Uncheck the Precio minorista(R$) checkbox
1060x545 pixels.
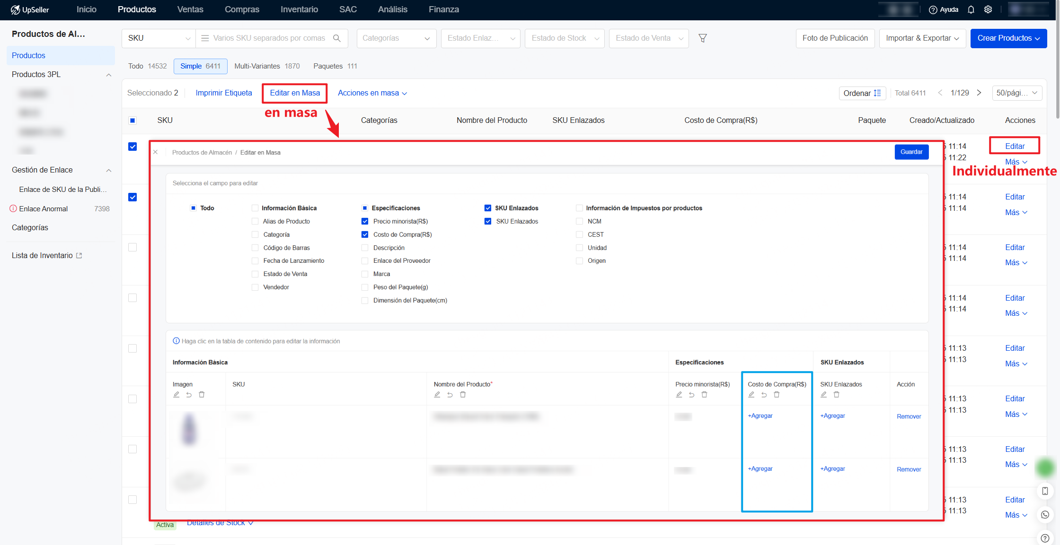[x=365, y=221]
